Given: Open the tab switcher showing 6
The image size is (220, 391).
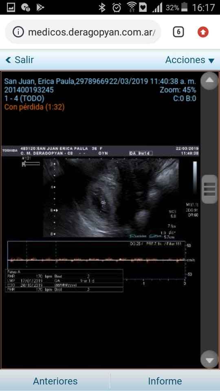Looking at the screenshot, I should tap(178, 32).
